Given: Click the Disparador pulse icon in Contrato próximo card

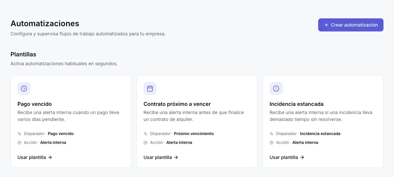Looking at the screenshot, I should click(145, 134).
